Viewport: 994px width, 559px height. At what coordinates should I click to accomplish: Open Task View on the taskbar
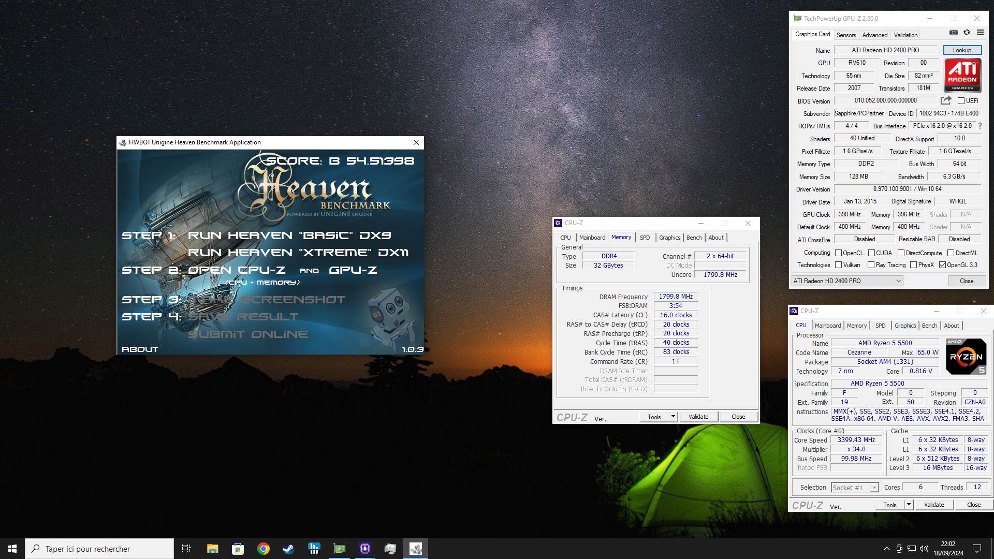[x=186, y=549]
